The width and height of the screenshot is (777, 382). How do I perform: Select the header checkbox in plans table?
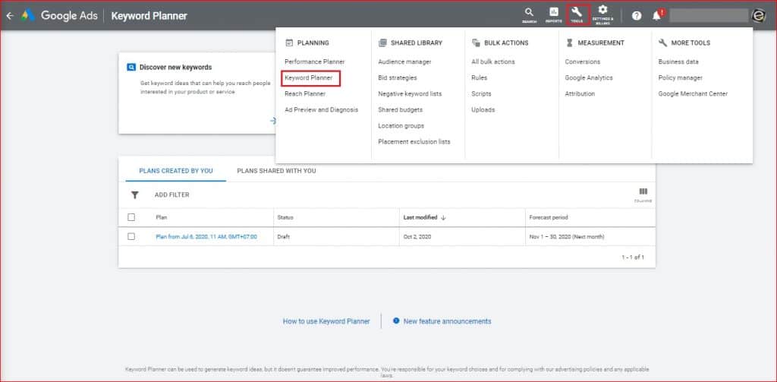tap(131, 217)
